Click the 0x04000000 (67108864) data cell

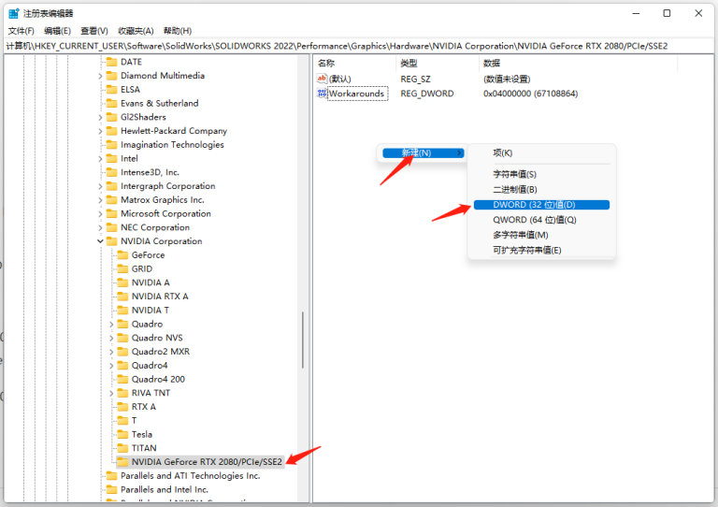coord(530,94)
